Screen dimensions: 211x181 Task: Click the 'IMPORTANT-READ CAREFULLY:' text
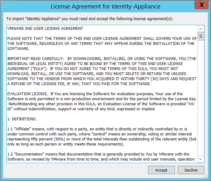(x=36, y=59)
